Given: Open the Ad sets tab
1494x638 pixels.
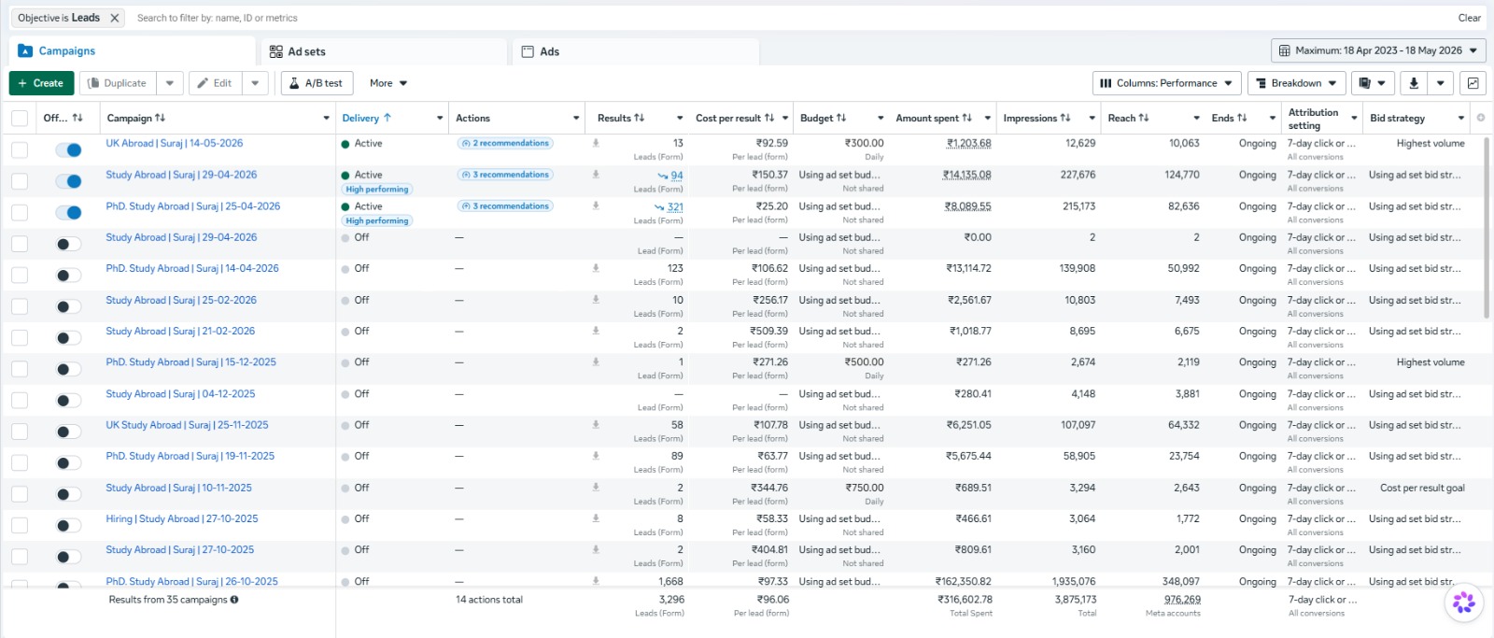Looking at the screenshot, I should click(384, 51).
